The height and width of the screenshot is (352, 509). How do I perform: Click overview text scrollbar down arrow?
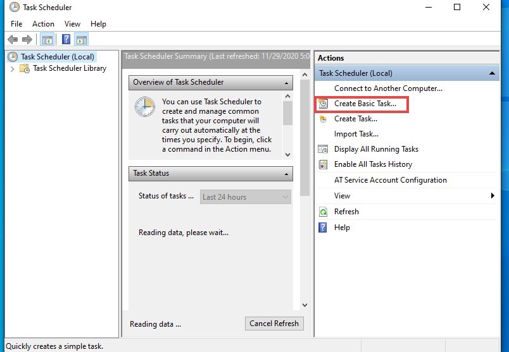point(287,155)
